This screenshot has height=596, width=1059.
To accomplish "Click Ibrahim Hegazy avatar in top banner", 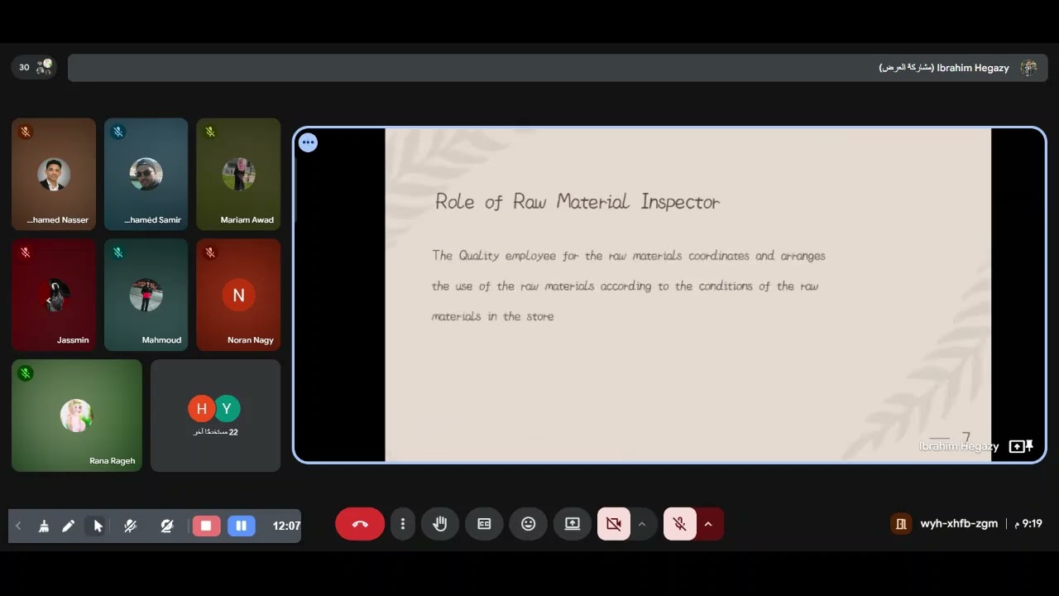I will click(x=1028, y=68).
